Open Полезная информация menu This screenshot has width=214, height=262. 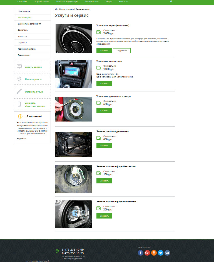coord(67,1)
